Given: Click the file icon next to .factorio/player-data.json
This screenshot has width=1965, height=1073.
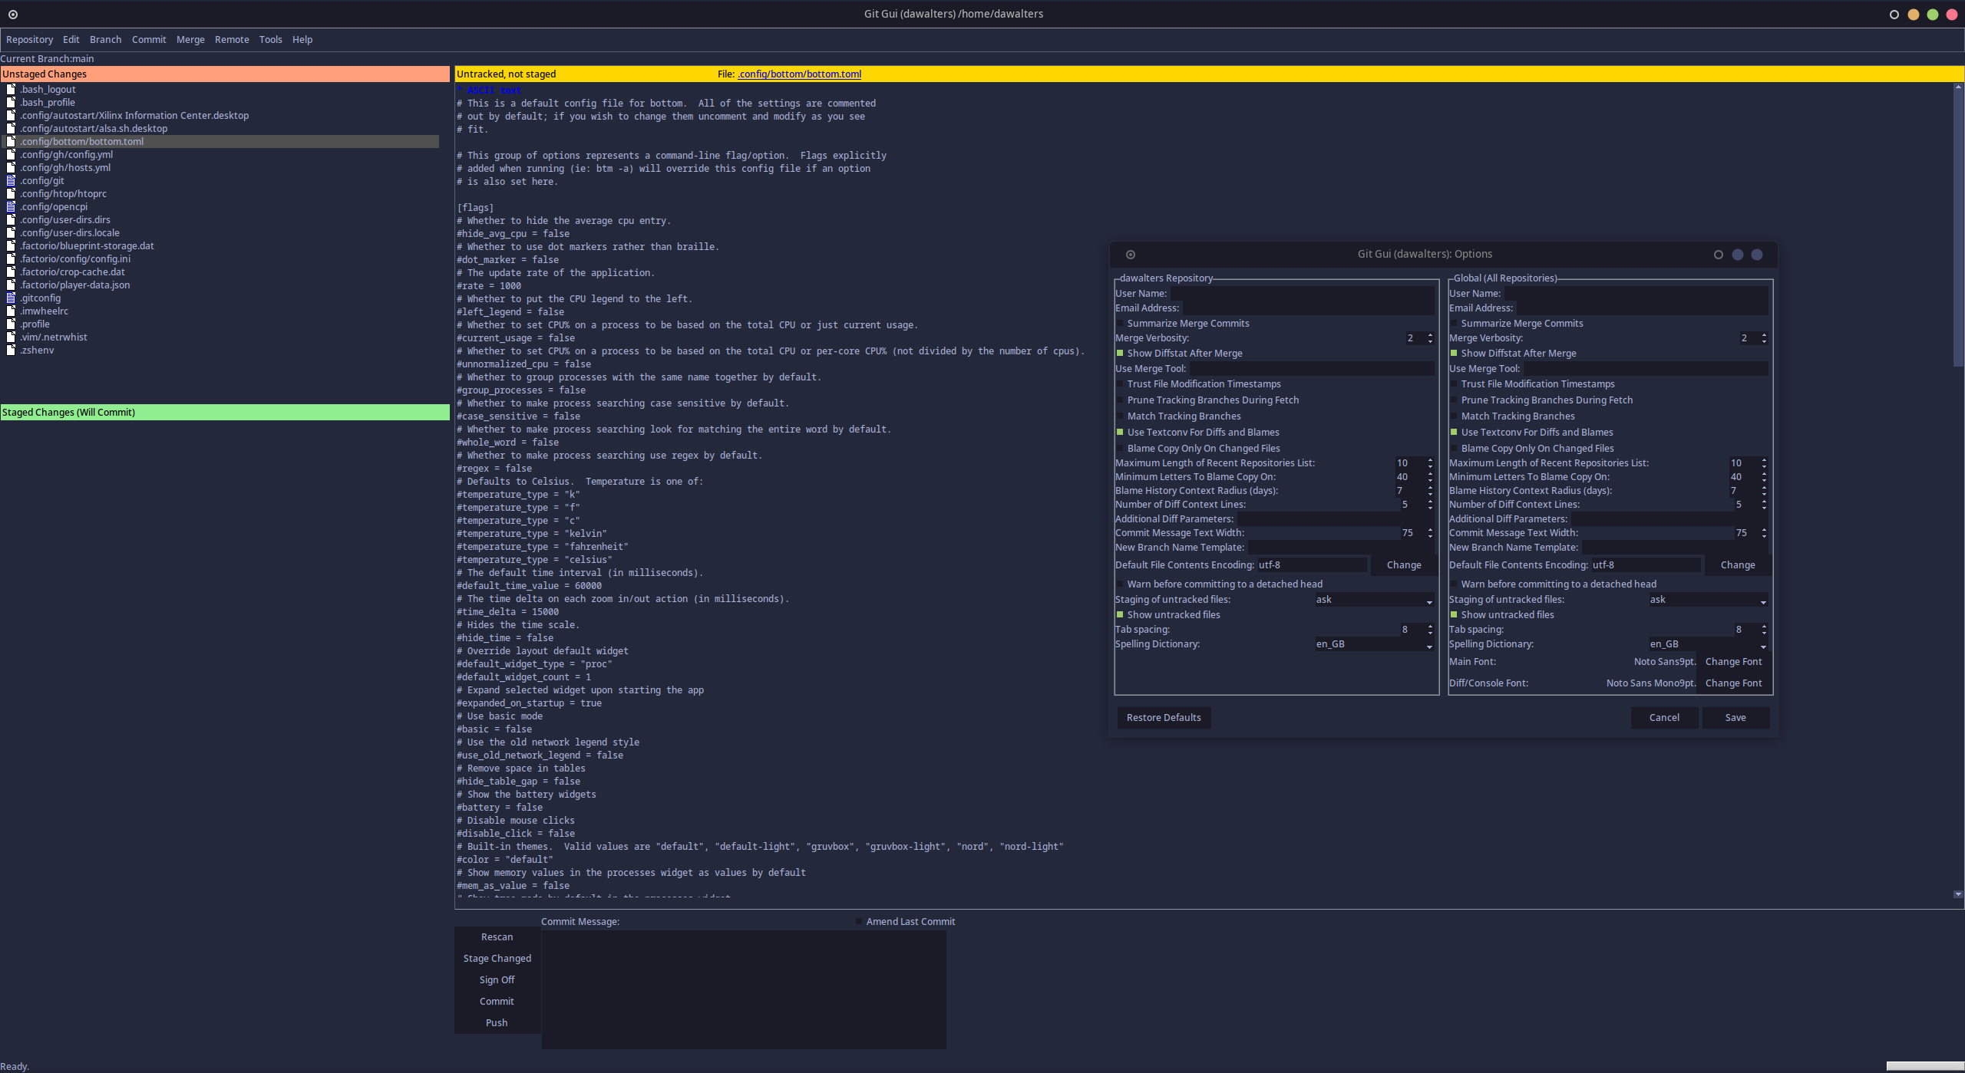Looking at the screenshot, I should pyautogui.click(x=11, y=285).
